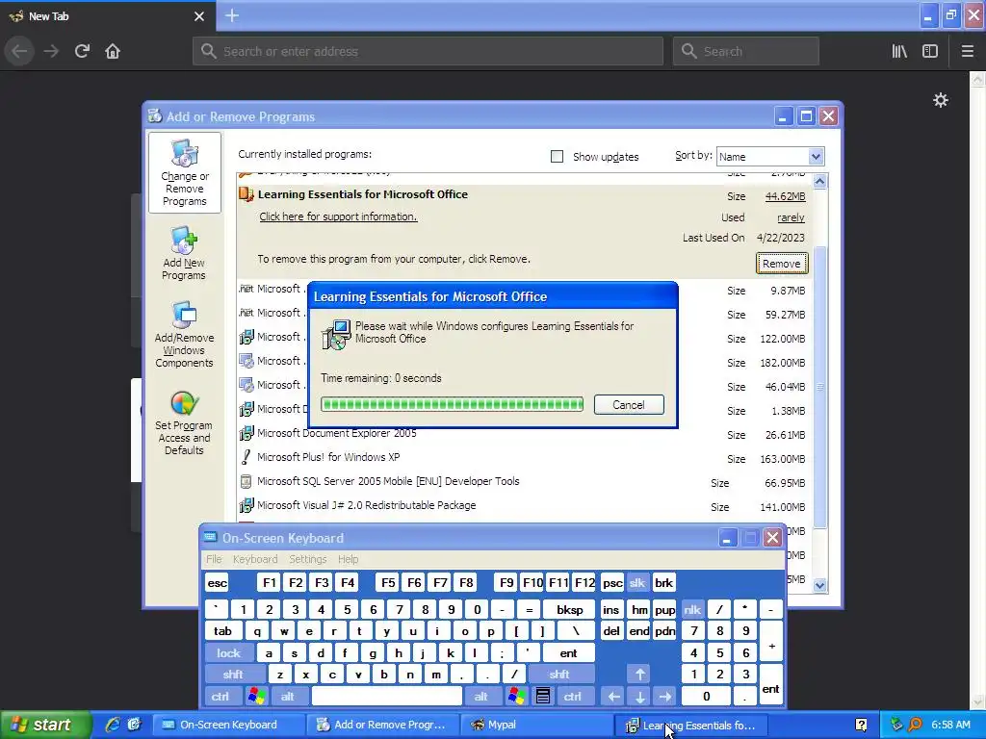Click the spacebar on on-screen keyboard

pyautogui.click(x=387, y=697)
